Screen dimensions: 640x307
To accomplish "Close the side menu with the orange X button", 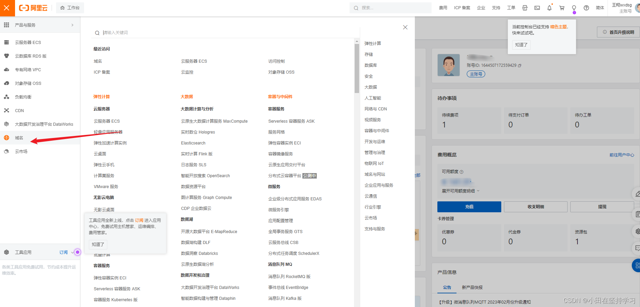I will coord(6,8).
